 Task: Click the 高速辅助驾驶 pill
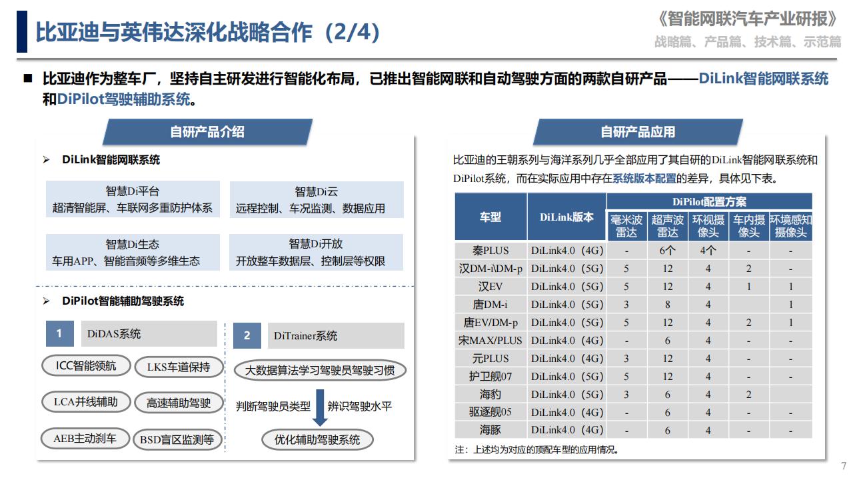(x=178, y=403)
